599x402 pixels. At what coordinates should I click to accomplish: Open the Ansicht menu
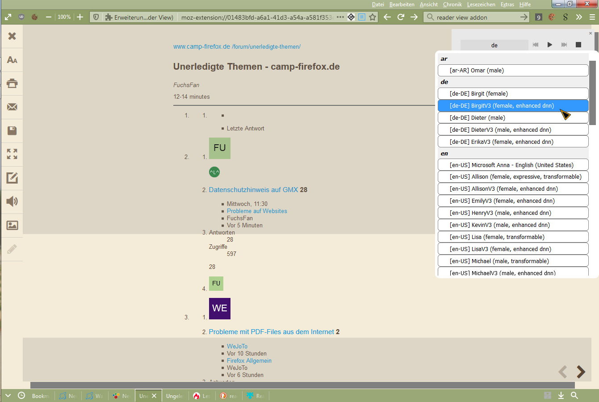429,4
